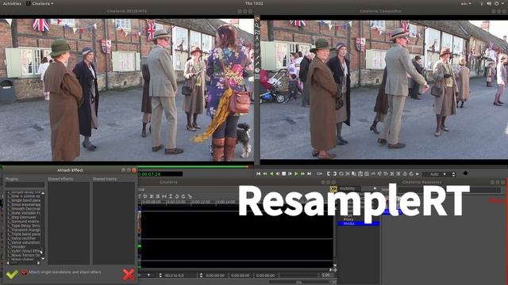
Task: Start normal forward playback
Action: 296,174
